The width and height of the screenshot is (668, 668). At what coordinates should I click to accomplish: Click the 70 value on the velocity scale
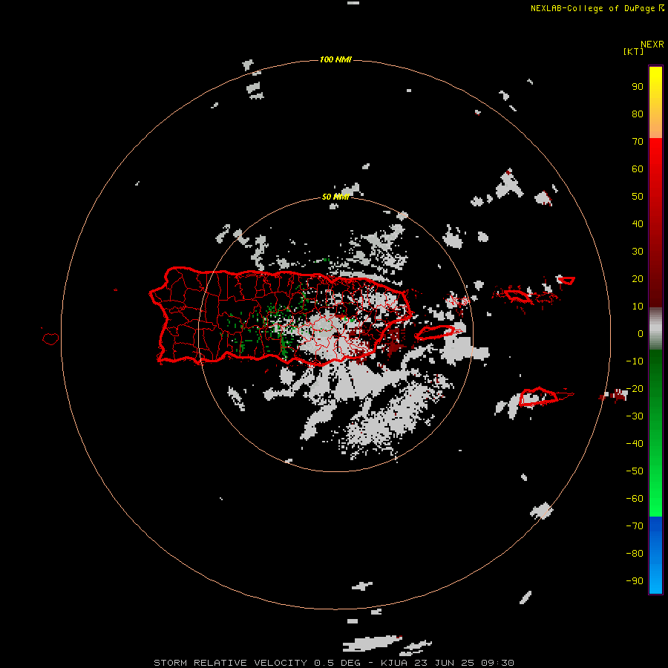coord(638,142)
